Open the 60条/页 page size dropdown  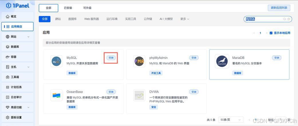231,120
